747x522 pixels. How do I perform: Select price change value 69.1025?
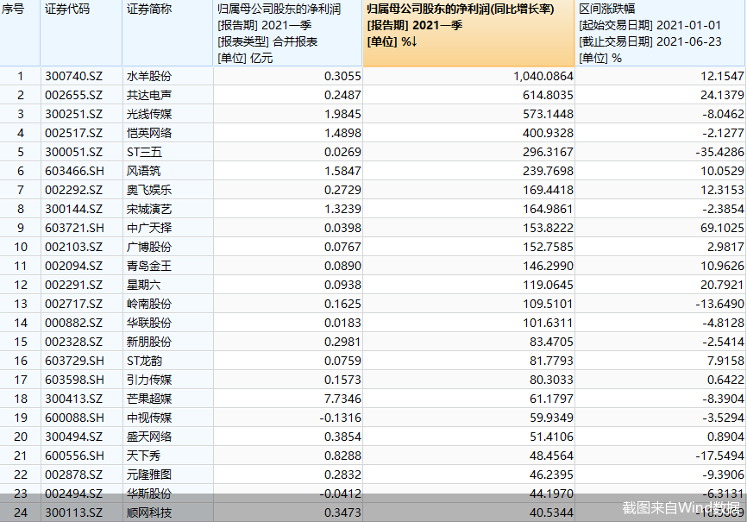[722, 228]
